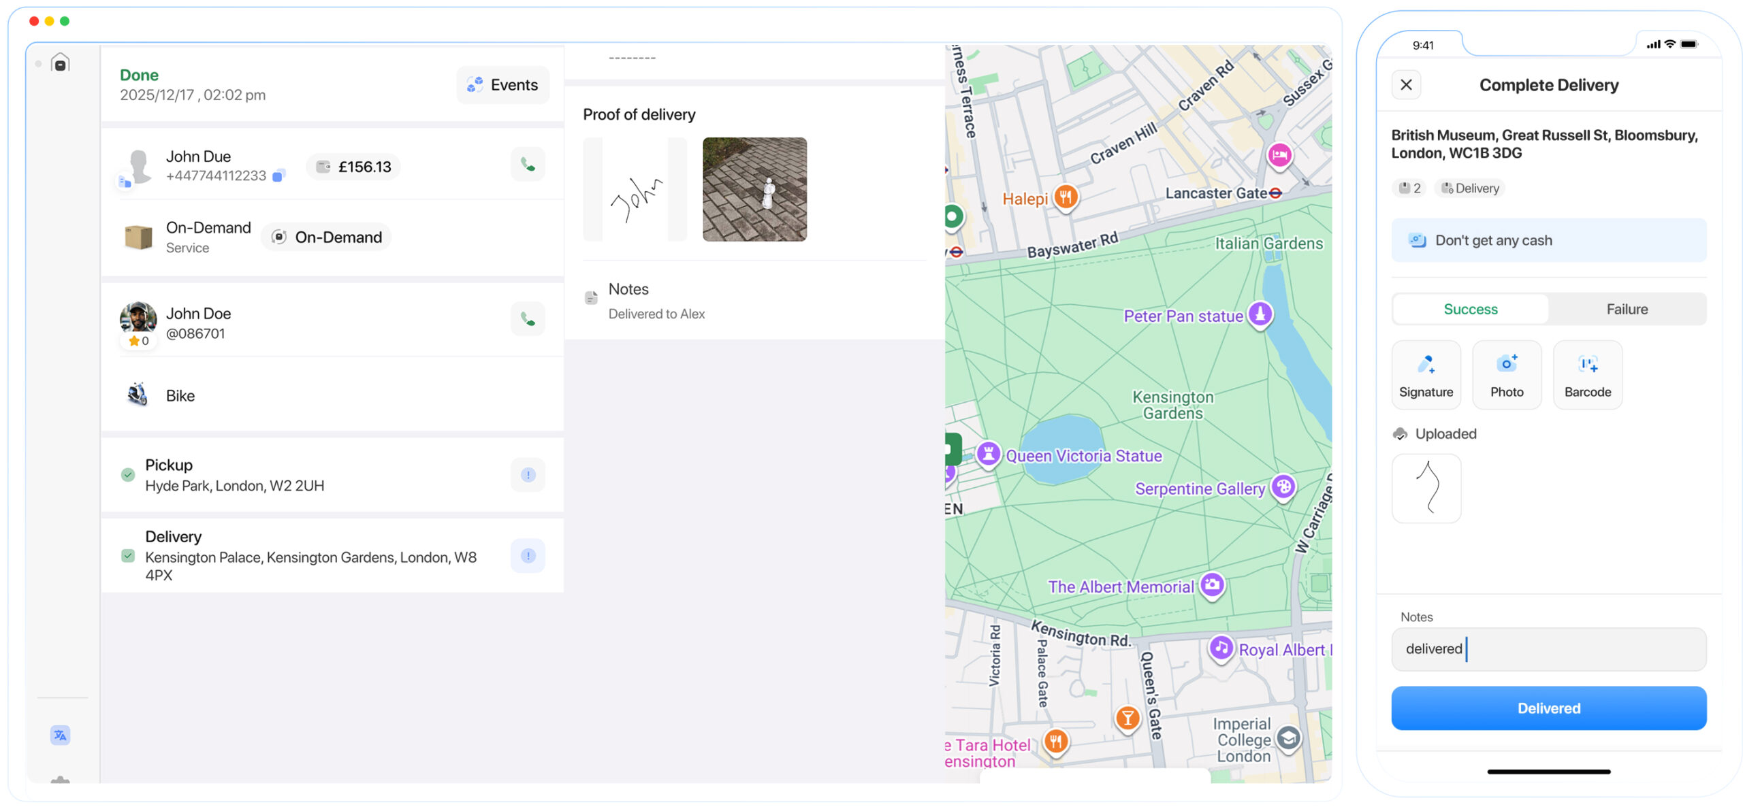Expand Pickup details via the info icon
This screenshot has width=1743, height=809.
coord(528,474)
